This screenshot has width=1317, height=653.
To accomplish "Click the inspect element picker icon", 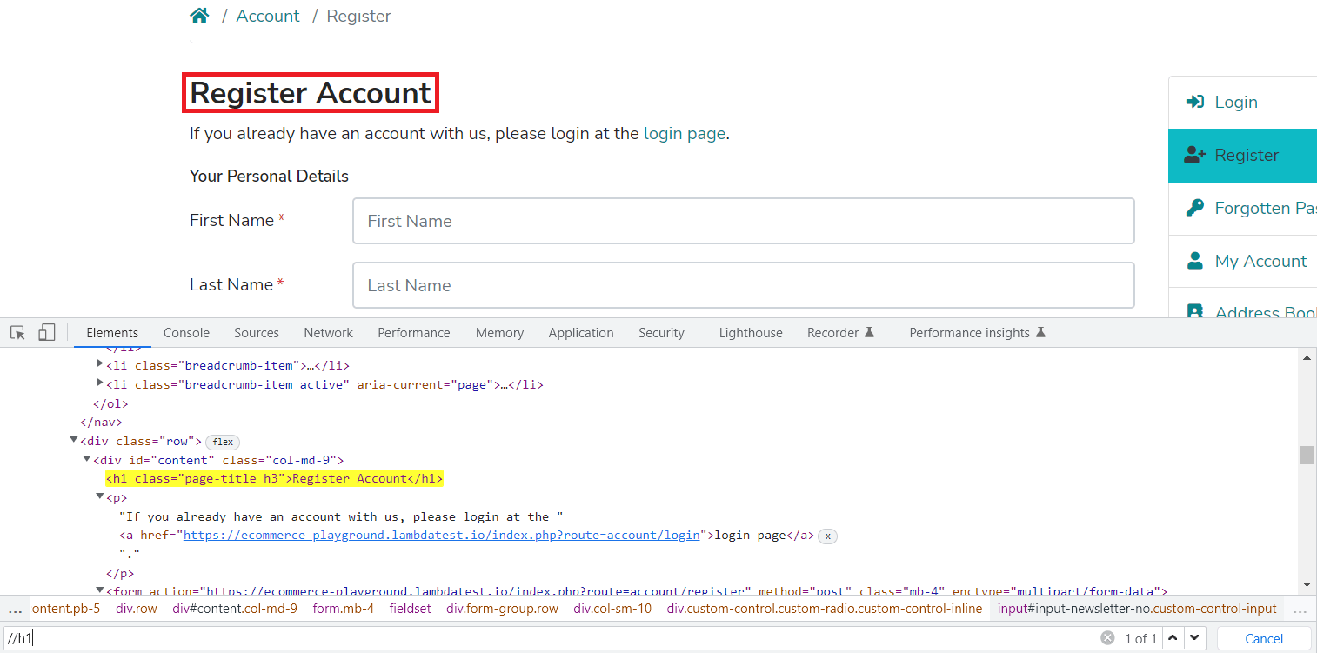I will coord(17,333).
